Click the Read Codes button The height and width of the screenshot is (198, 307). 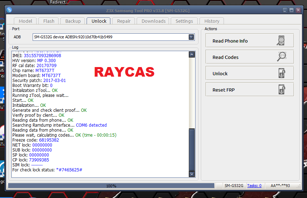250,57
